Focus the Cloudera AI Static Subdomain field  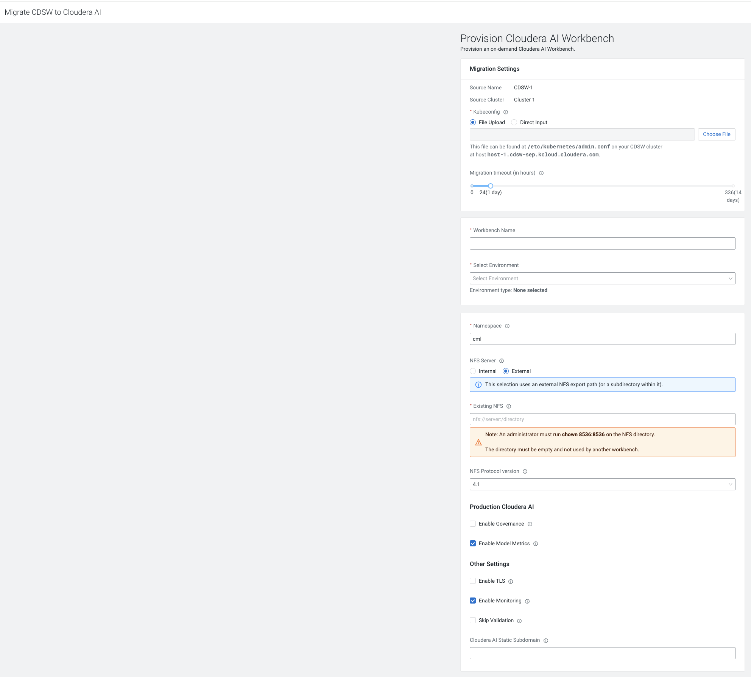tap(602, 653)
